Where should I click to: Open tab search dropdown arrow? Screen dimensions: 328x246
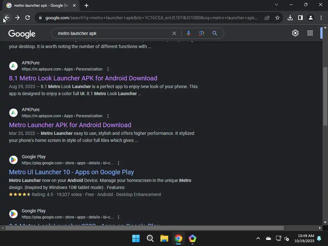(276, 4)
